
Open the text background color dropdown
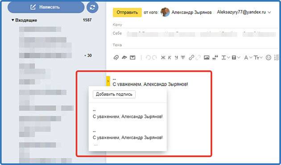tap(236, 58)
